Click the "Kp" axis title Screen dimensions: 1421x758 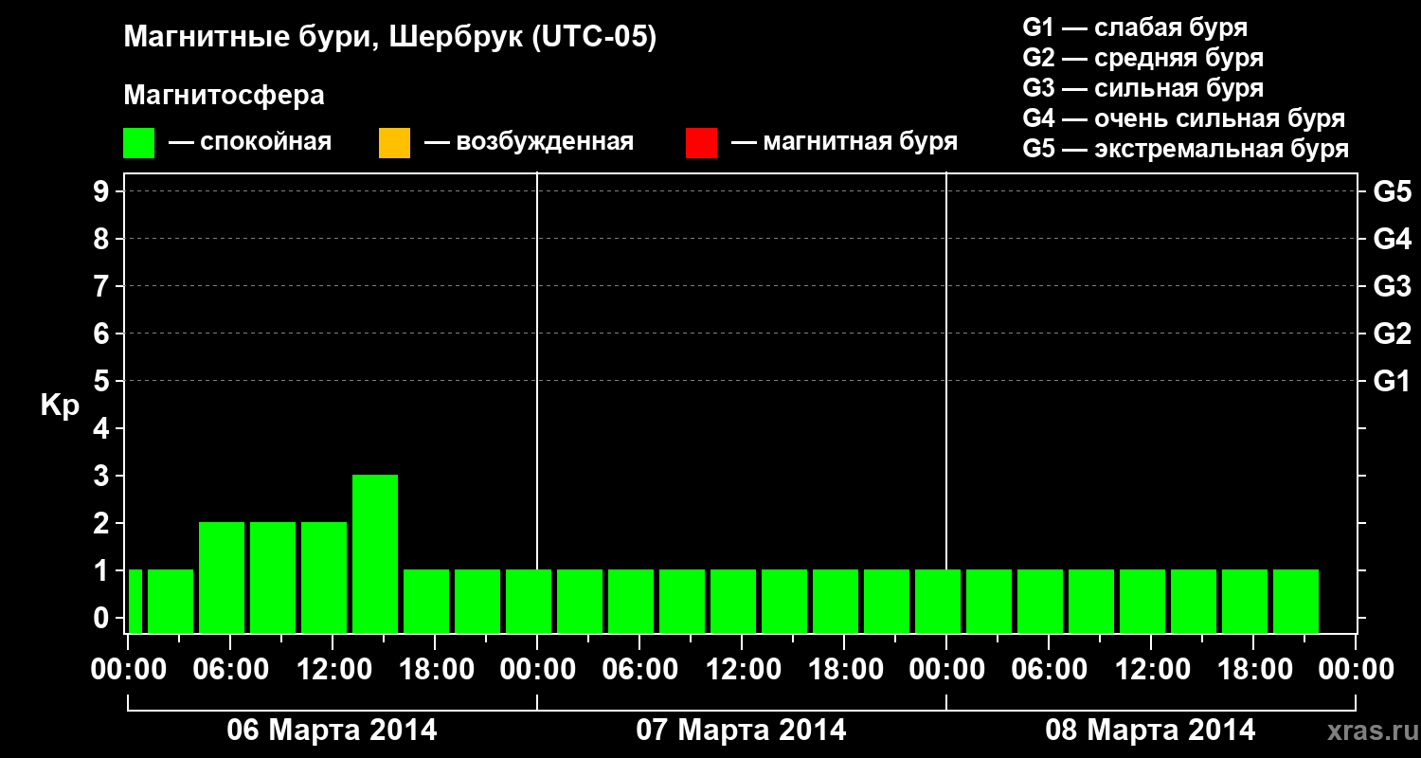pyautogui.click(x=60, y=406)
